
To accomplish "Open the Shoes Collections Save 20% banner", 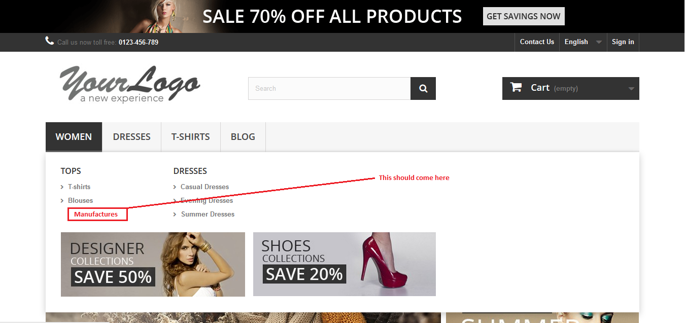I will tap(345, 264).
